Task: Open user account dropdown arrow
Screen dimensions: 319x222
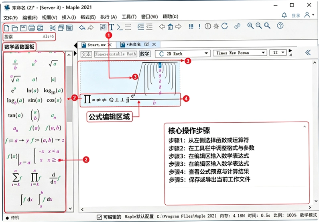Action: (x=313, y=14)
